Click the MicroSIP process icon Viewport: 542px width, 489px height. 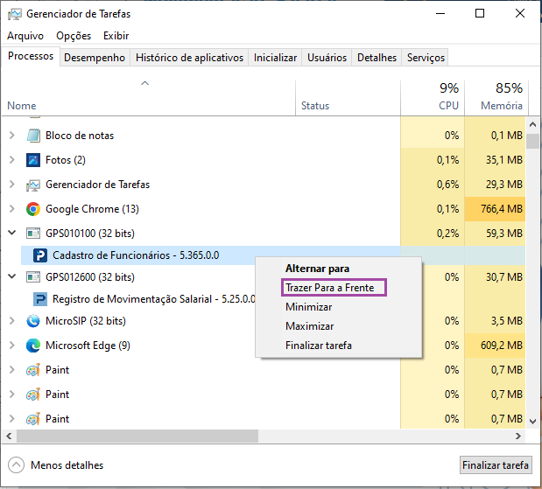click(33, 321)
